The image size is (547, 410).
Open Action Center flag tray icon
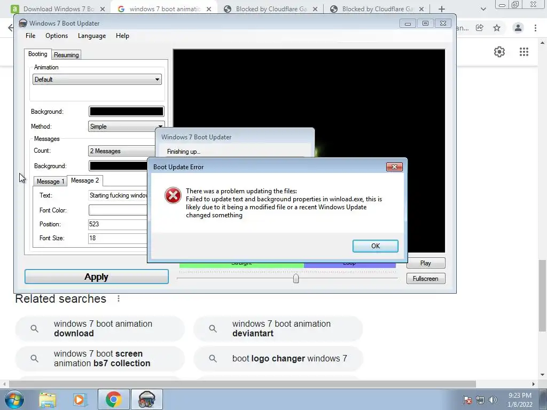(x=467, y=400)
